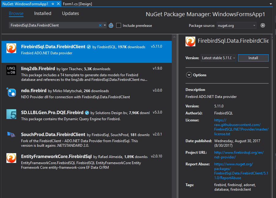Viewport: 276px width, 198px height.
Task: Close the NuGet: WindowsFormsApp1 tab
Action: (x=59, y=4)
